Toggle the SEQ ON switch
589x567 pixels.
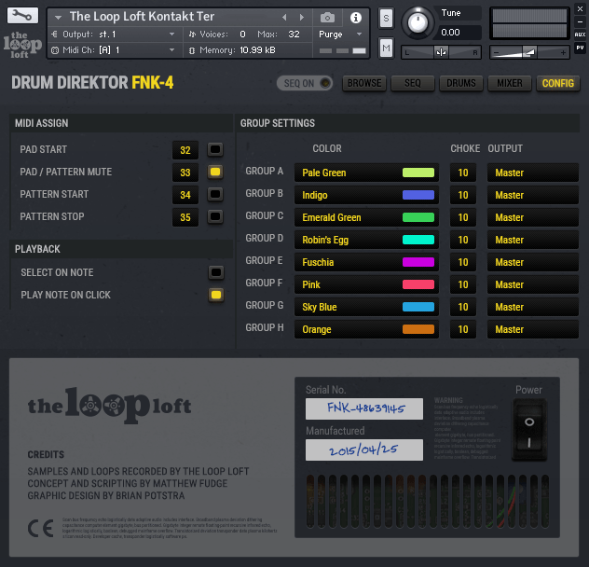coord(306,83)
